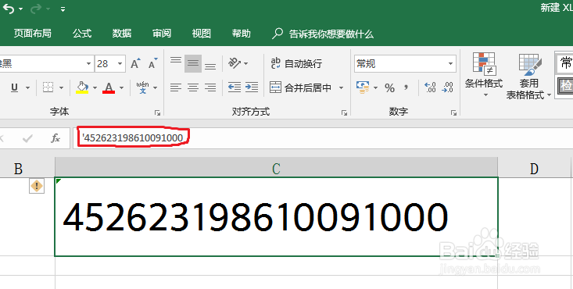This screenshot has height=289, width=573.
Task: Confirm entry with formula bar checkmark
Action: [27, 138]
